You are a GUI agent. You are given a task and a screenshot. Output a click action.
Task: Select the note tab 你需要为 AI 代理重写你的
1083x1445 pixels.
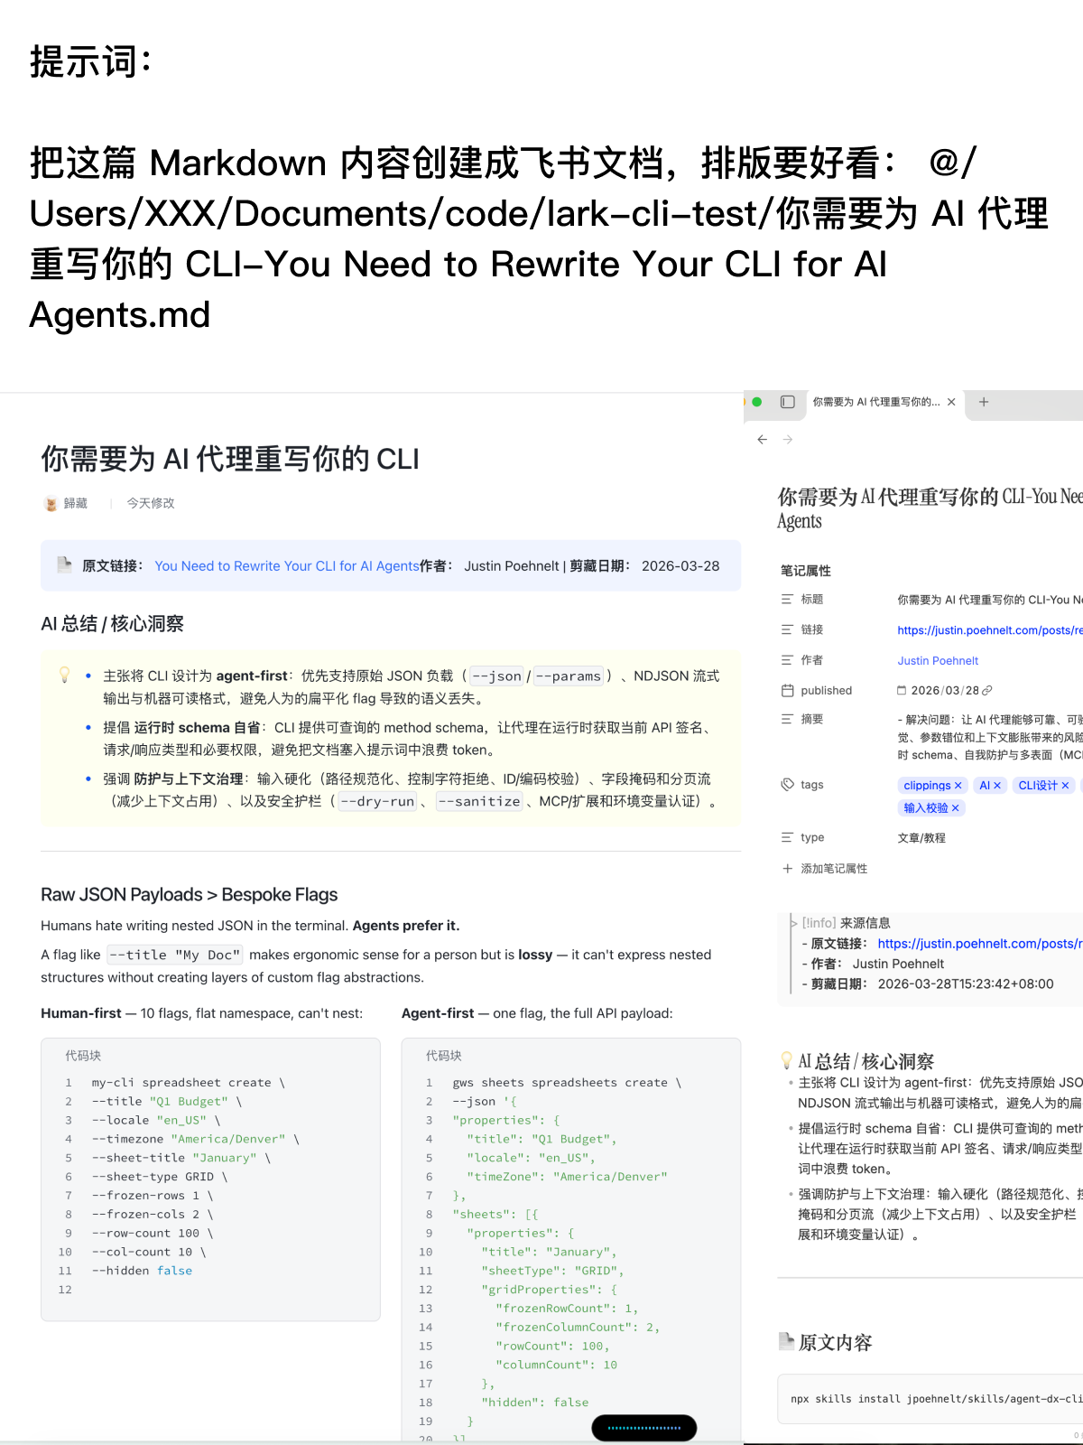875,402
